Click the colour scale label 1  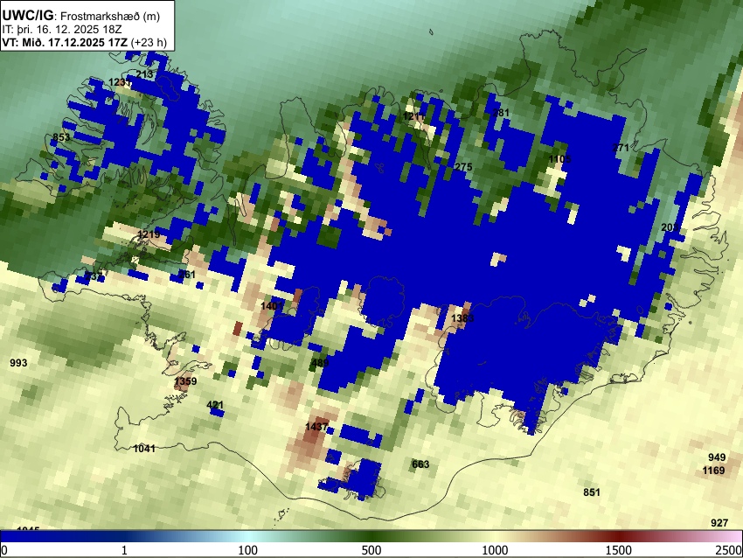[x=124, y=550]
